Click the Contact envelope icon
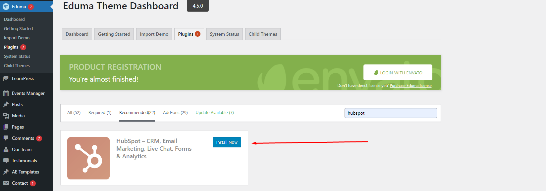Screen dimensions: 546x191 (x=6, y=183)
